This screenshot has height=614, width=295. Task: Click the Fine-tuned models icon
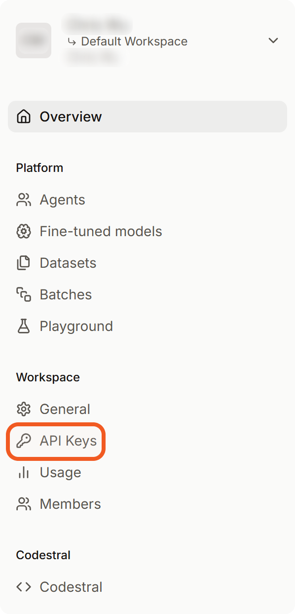[23, 231]
